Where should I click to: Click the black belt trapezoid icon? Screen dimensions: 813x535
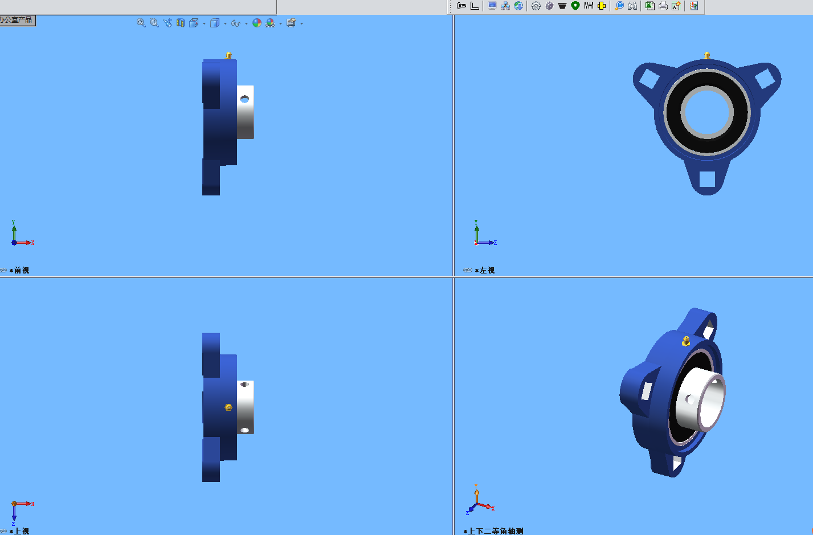click(x=562, y=6)
